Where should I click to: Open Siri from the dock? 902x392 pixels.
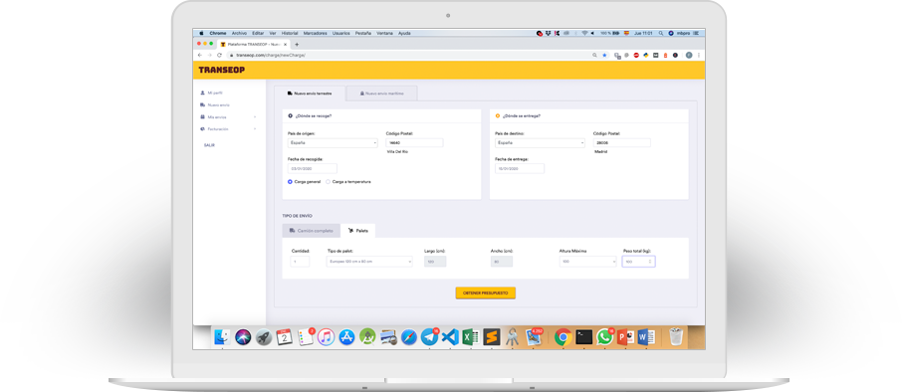pyautogui.click(x=243, y=337)
